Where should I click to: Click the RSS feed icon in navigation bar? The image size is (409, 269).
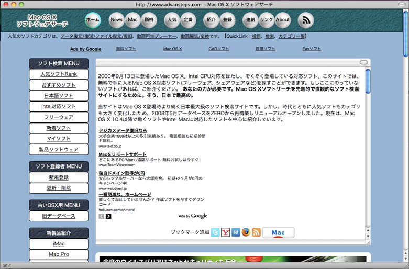[306, 20]
